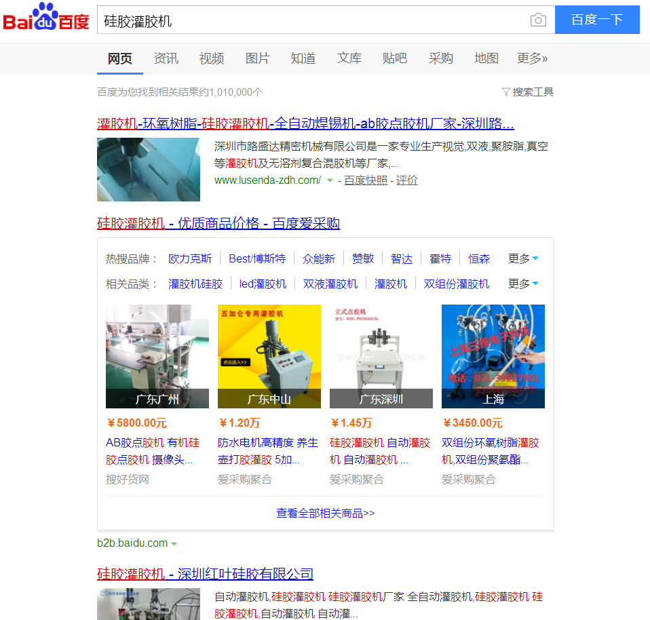Open the 地图 tab
The image size is (650, 620).
486,58
